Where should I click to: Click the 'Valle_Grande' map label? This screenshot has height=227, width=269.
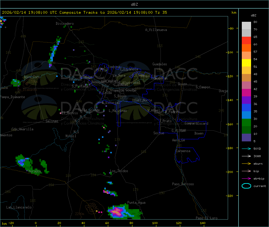89,110
